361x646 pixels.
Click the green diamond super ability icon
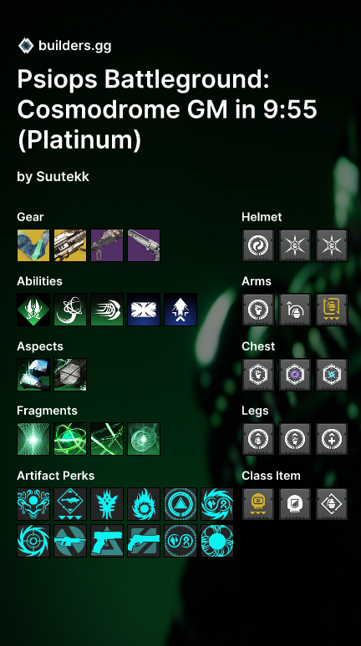(x=33, y=310)
